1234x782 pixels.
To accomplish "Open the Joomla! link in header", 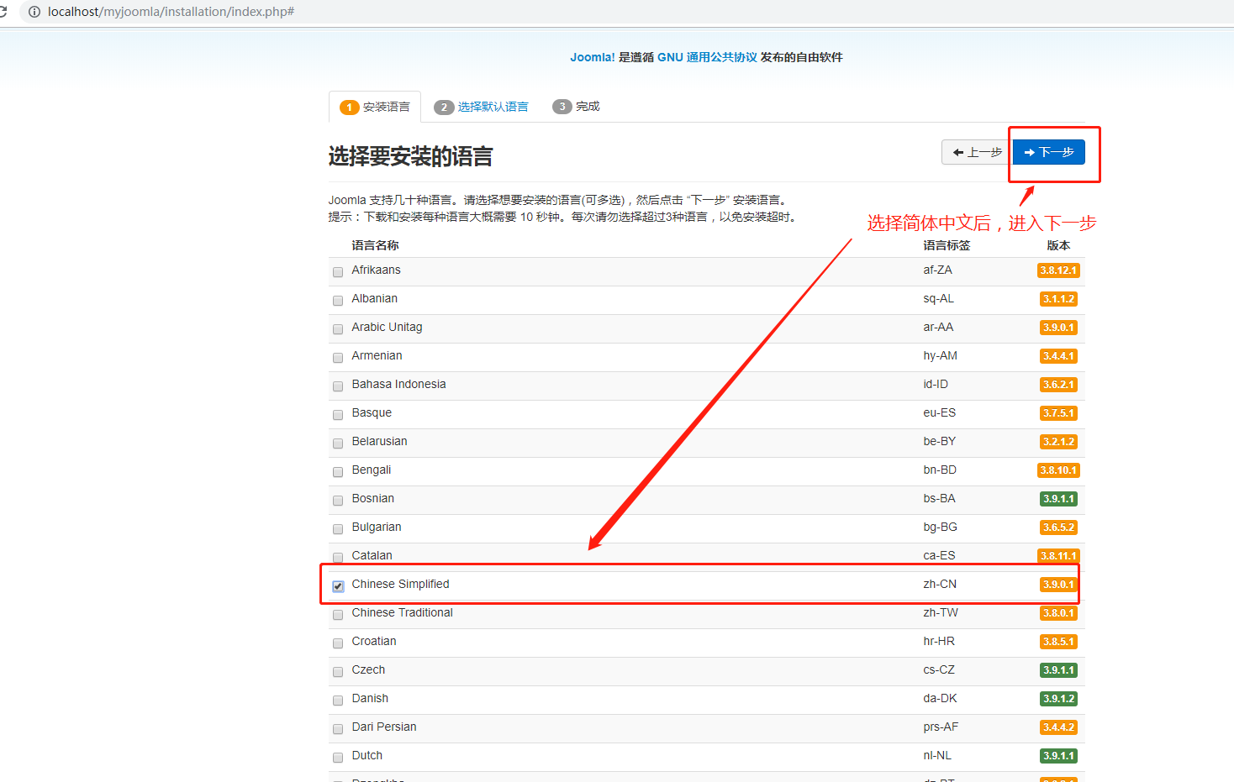I will point(593,57).
